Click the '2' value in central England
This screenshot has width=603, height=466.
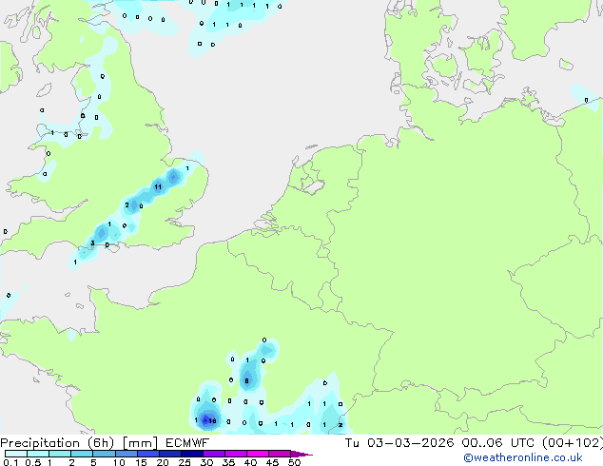tap(126, 205)
